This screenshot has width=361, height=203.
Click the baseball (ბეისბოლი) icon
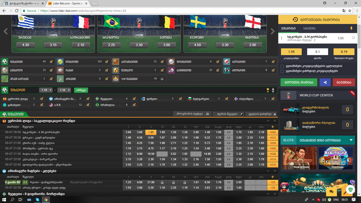(x=5, y=70)
